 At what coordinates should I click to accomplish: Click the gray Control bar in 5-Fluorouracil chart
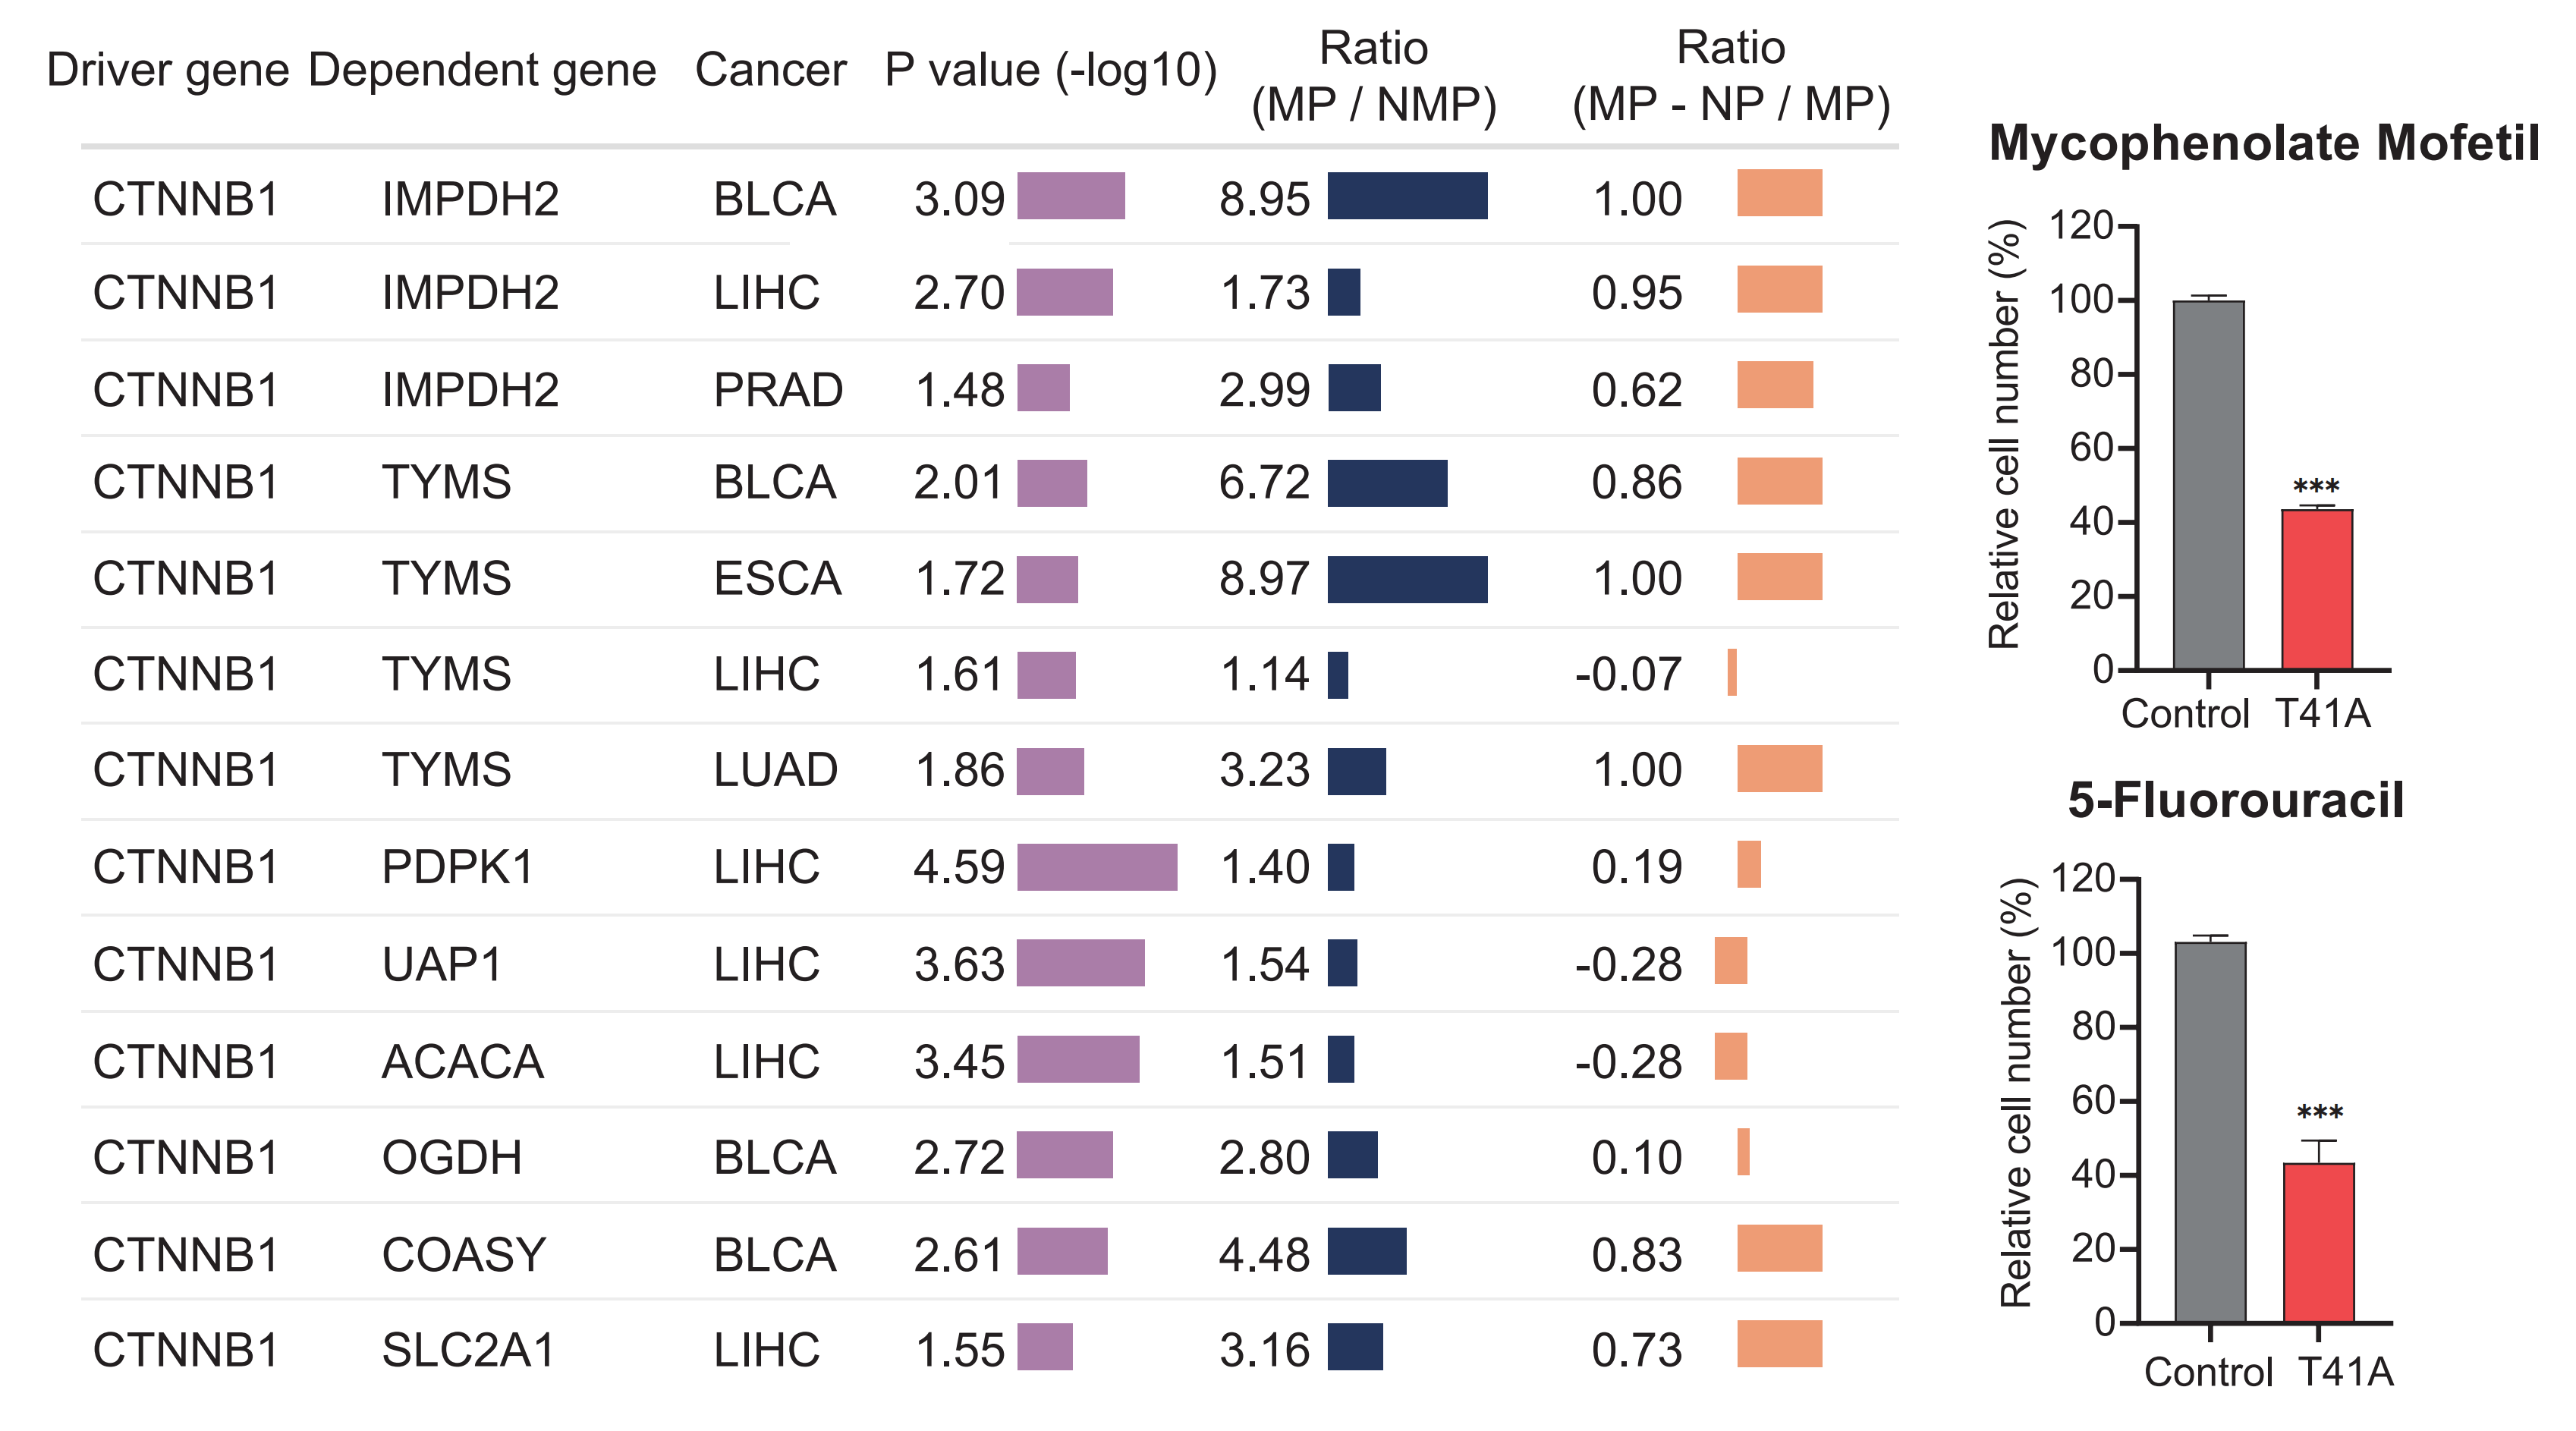tap(2210, 1132)
